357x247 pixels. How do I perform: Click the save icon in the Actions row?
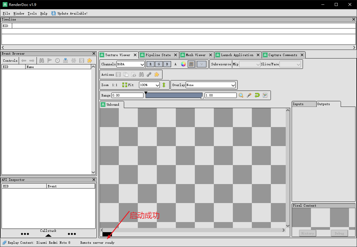point(118,74)
